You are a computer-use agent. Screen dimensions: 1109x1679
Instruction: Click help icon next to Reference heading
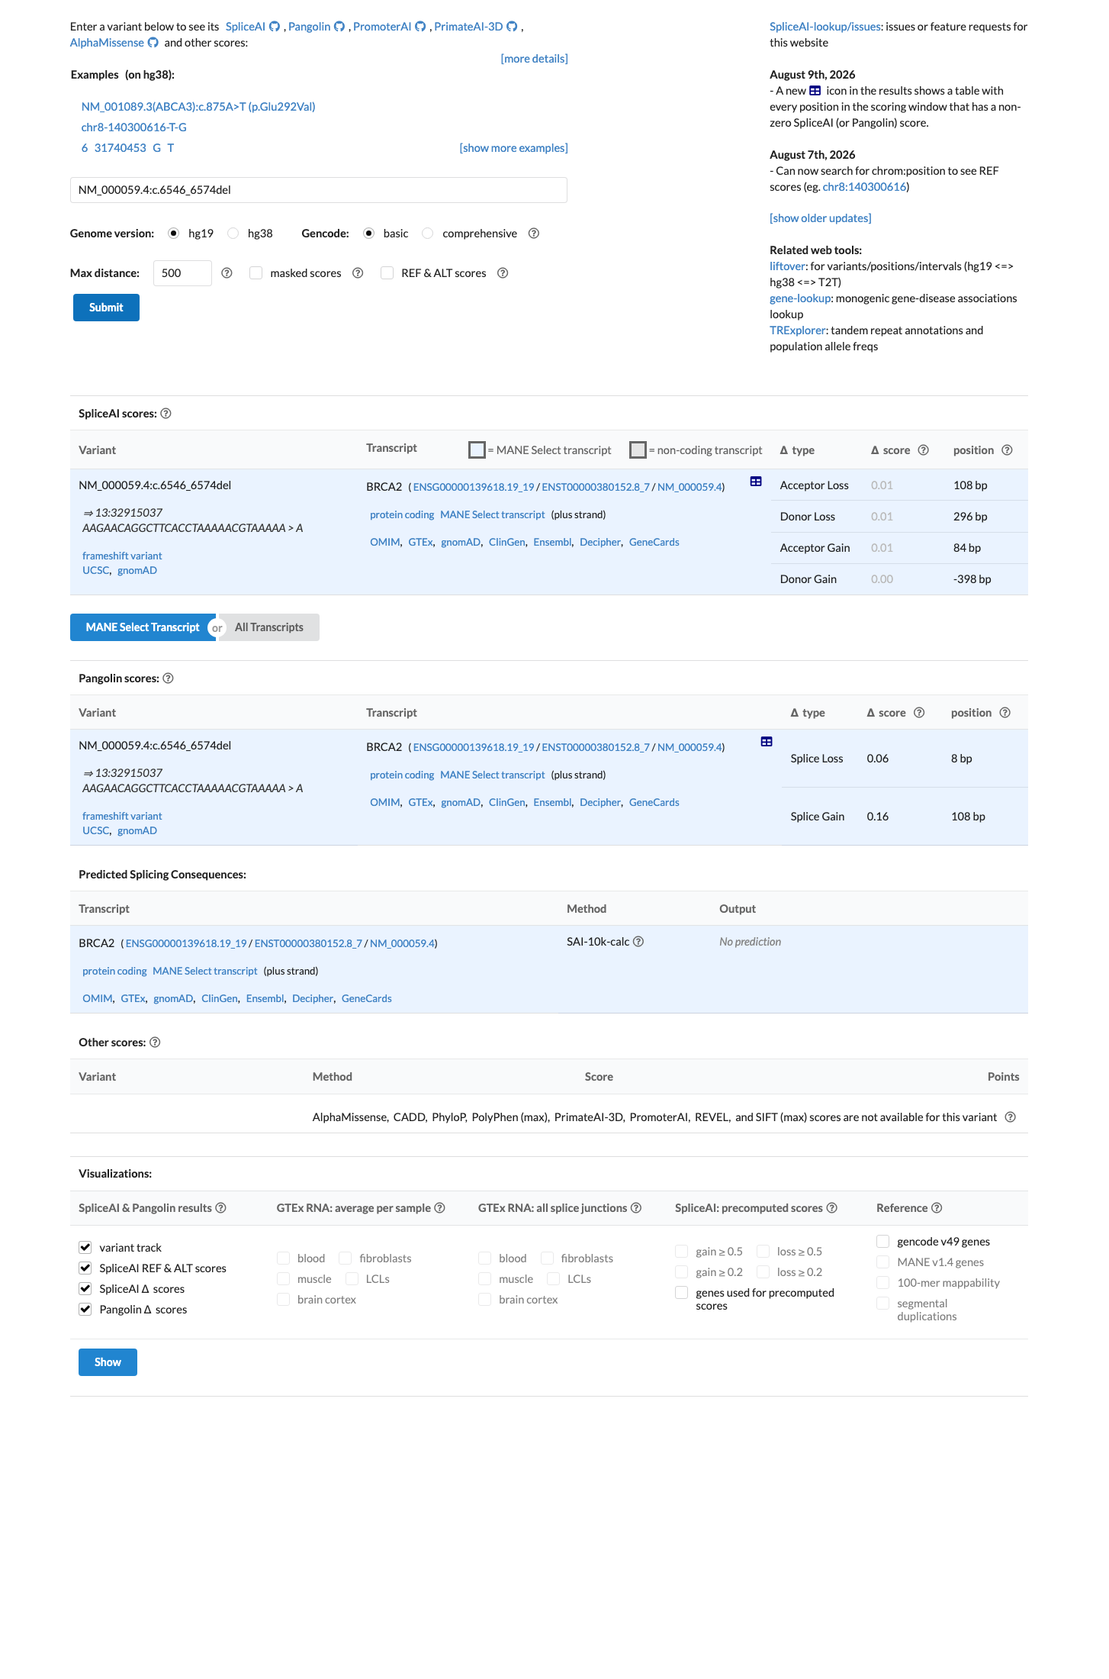tap(937, 1208)
